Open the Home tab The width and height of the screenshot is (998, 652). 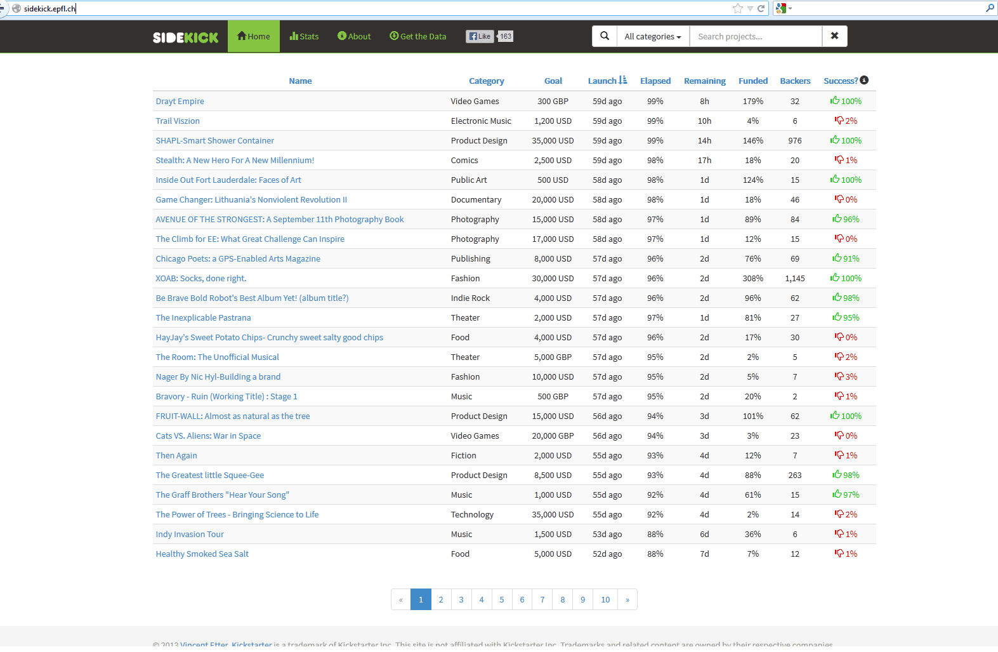click(x=254, y=36)
